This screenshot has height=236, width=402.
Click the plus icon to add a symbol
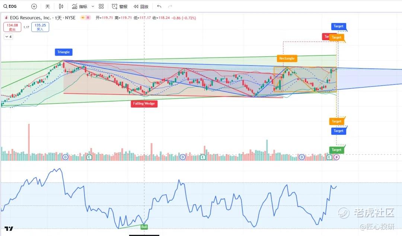point(34,6)
